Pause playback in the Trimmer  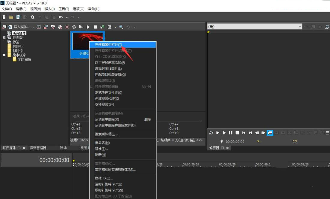coord(231,133)
